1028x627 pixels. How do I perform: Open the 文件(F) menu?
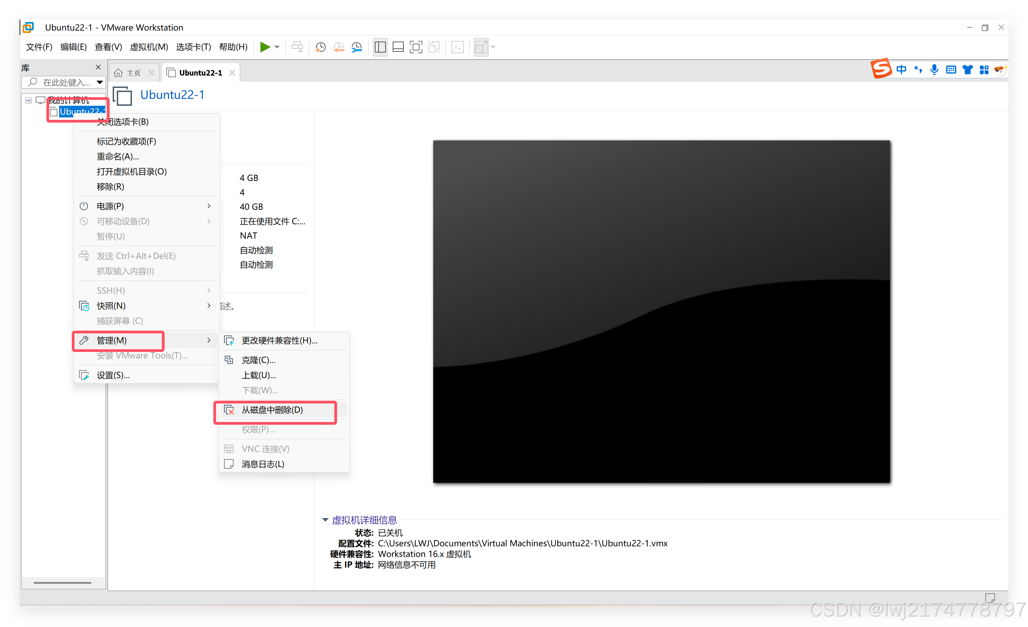click(x=39, y=47)
